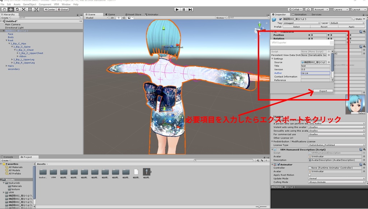The image size is (368, 209).
Task: Select the Rotate tool in toolbar
Action: click(x=17, y=9)
